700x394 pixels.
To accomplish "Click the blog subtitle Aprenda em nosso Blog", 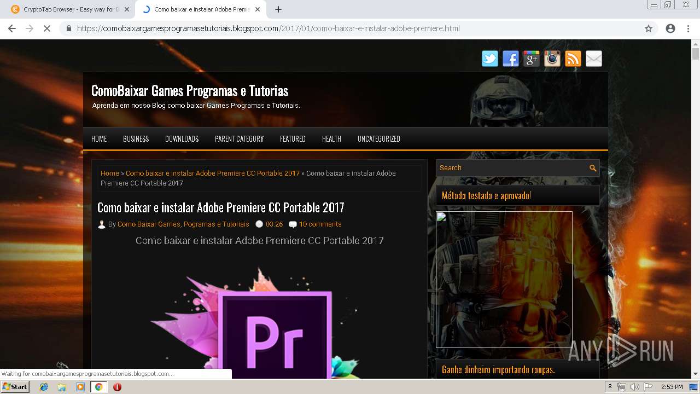I will (x=196, y=106).
